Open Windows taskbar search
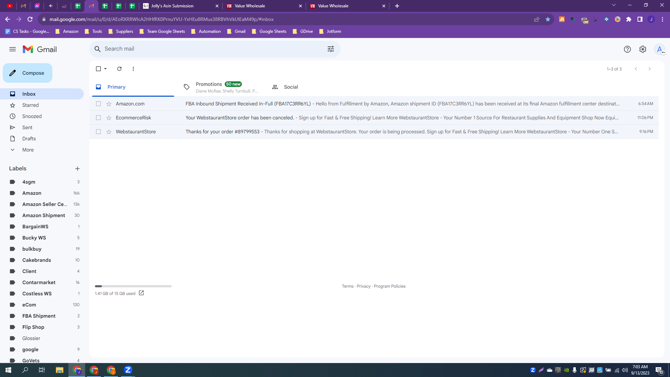Screen dimensions: 670x377 (25, 370)
